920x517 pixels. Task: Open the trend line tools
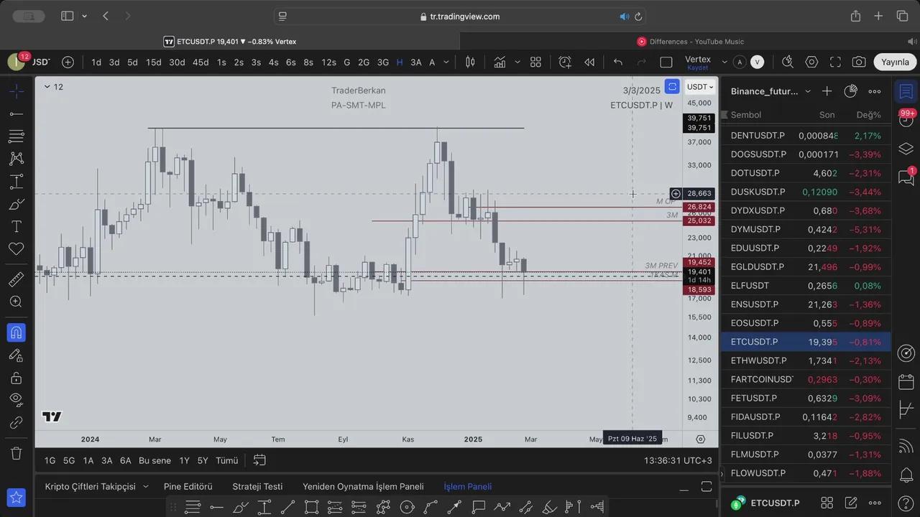[16, 113]
